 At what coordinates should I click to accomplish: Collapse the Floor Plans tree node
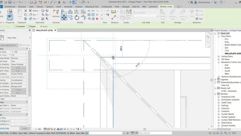[218, 36]
